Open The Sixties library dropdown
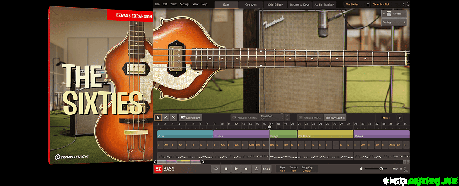Image resolution: width=459 pixels, height=186 pixels. click(357, 5)
